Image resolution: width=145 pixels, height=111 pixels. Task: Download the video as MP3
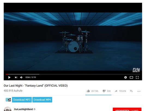[x=22, y=100]
